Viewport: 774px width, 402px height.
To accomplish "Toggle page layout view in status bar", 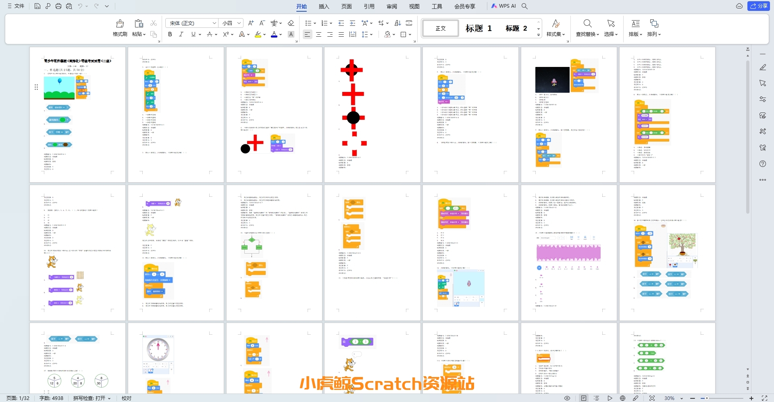I will pyautogui.click(x=584, y=398).
